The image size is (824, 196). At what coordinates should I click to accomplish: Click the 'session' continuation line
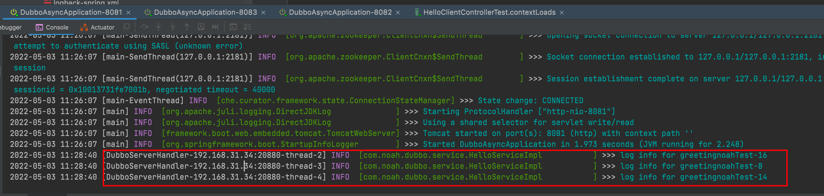pyautogui.click(x=30, y=68)
